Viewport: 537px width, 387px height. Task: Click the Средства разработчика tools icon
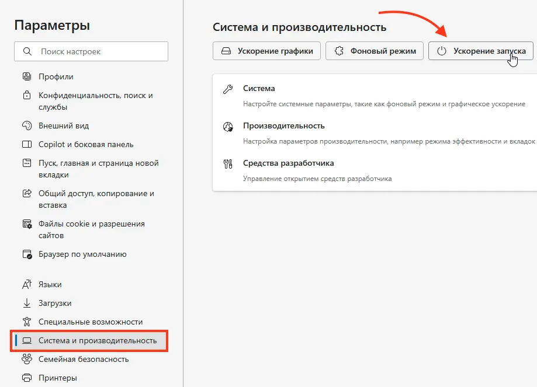[x=228, y=164]
